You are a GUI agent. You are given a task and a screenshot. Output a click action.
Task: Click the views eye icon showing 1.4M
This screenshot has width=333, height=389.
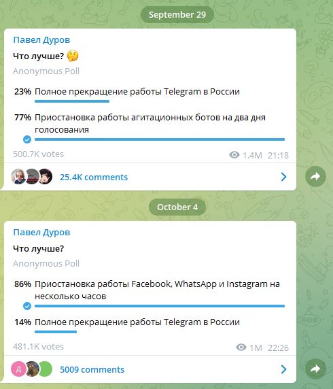234,155
